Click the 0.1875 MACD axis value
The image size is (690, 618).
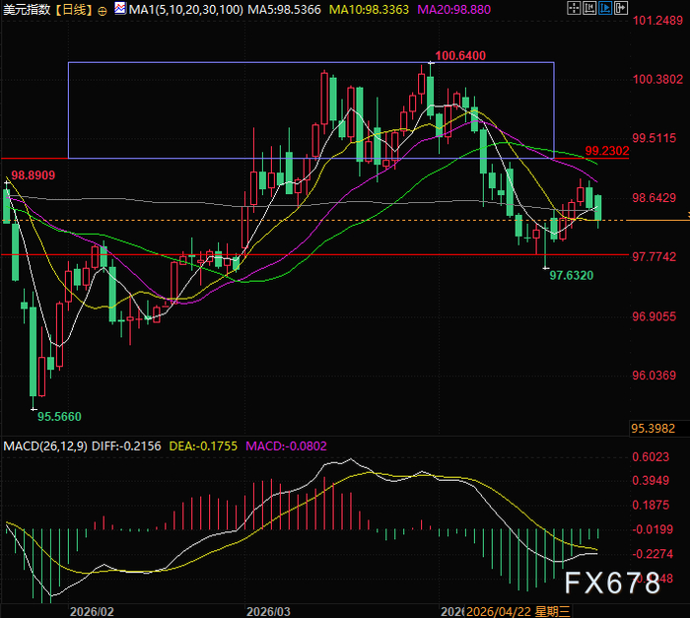point(651,505)
